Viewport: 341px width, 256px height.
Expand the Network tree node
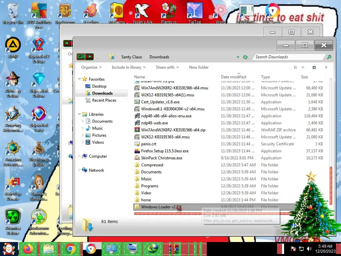coord(79,170)
